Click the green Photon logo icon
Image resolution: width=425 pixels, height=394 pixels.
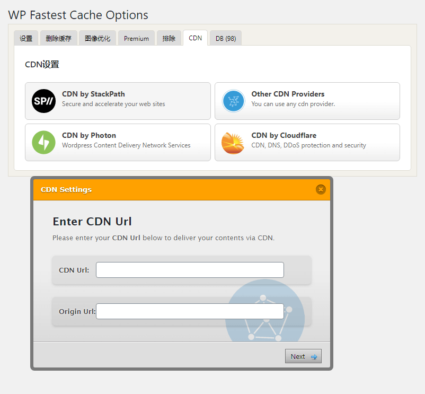[x=43, y=142]
